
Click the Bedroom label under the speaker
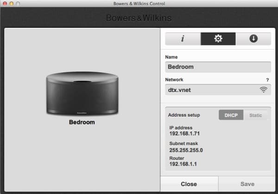coord(82,122)
